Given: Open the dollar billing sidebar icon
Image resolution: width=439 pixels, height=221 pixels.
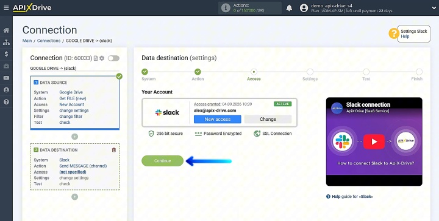Looking at the screenshot, I should click(x=6, y=54).
